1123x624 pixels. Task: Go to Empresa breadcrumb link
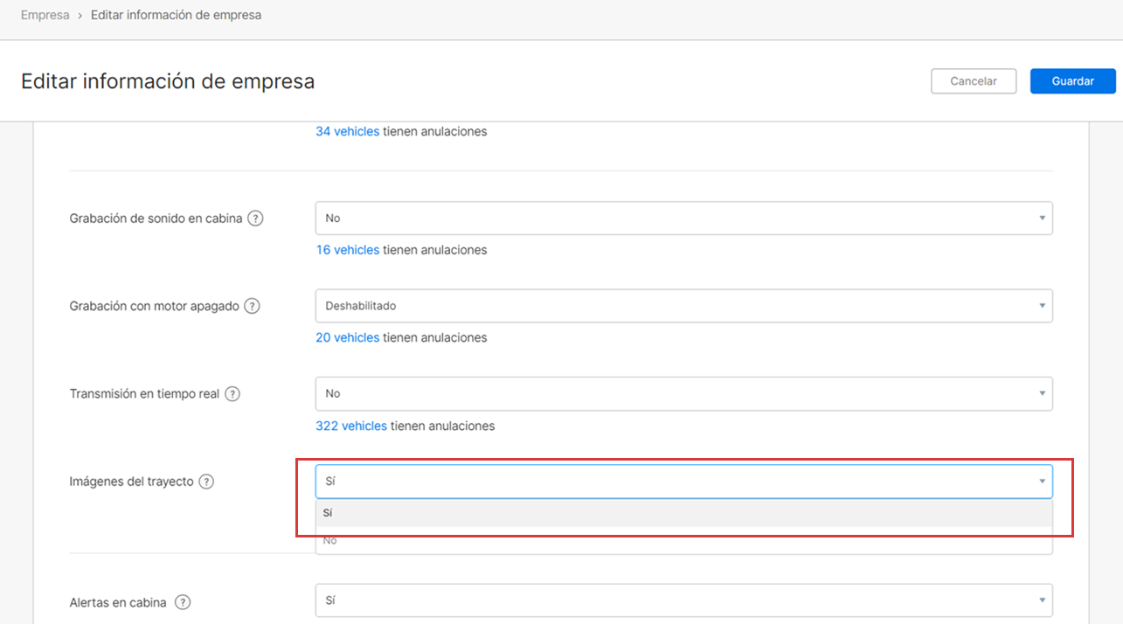point(45,15)
